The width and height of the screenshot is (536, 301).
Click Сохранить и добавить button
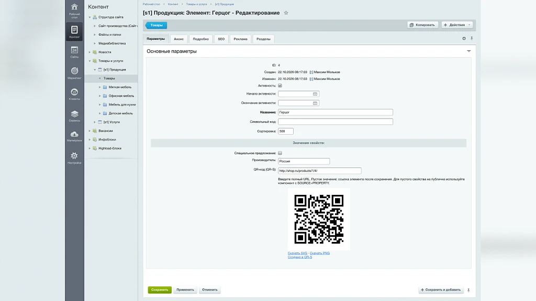click(x=441, y=290)
